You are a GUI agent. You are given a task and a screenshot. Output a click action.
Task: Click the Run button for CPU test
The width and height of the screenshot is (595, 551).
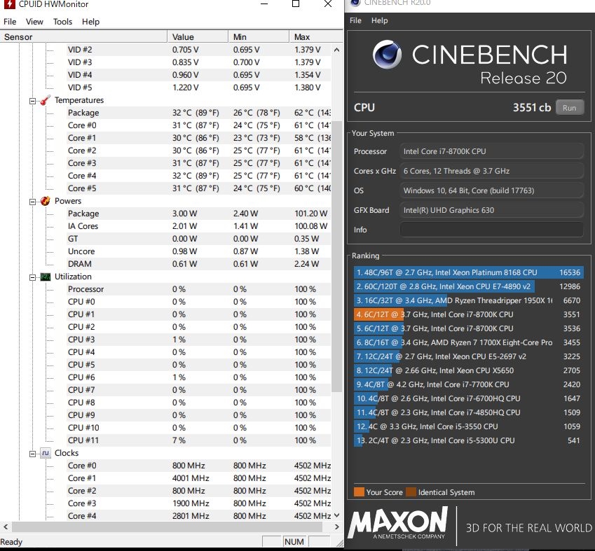tap(570, 108)
